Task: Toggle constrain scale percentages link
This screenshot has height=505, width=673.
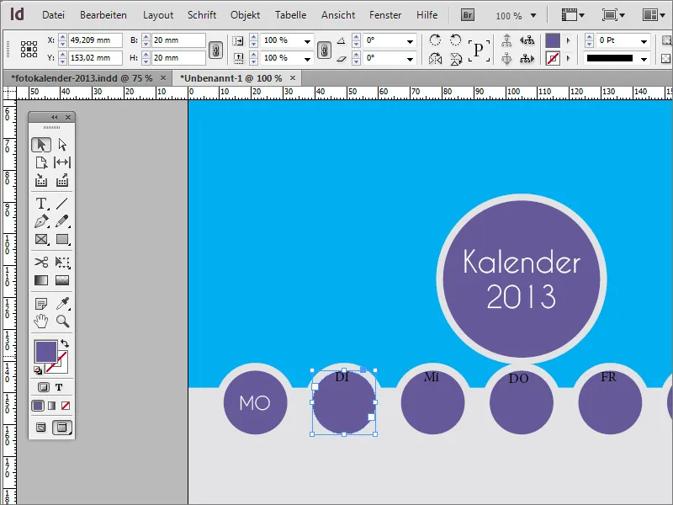Action: pyautogui.click(x=325, y=50)
